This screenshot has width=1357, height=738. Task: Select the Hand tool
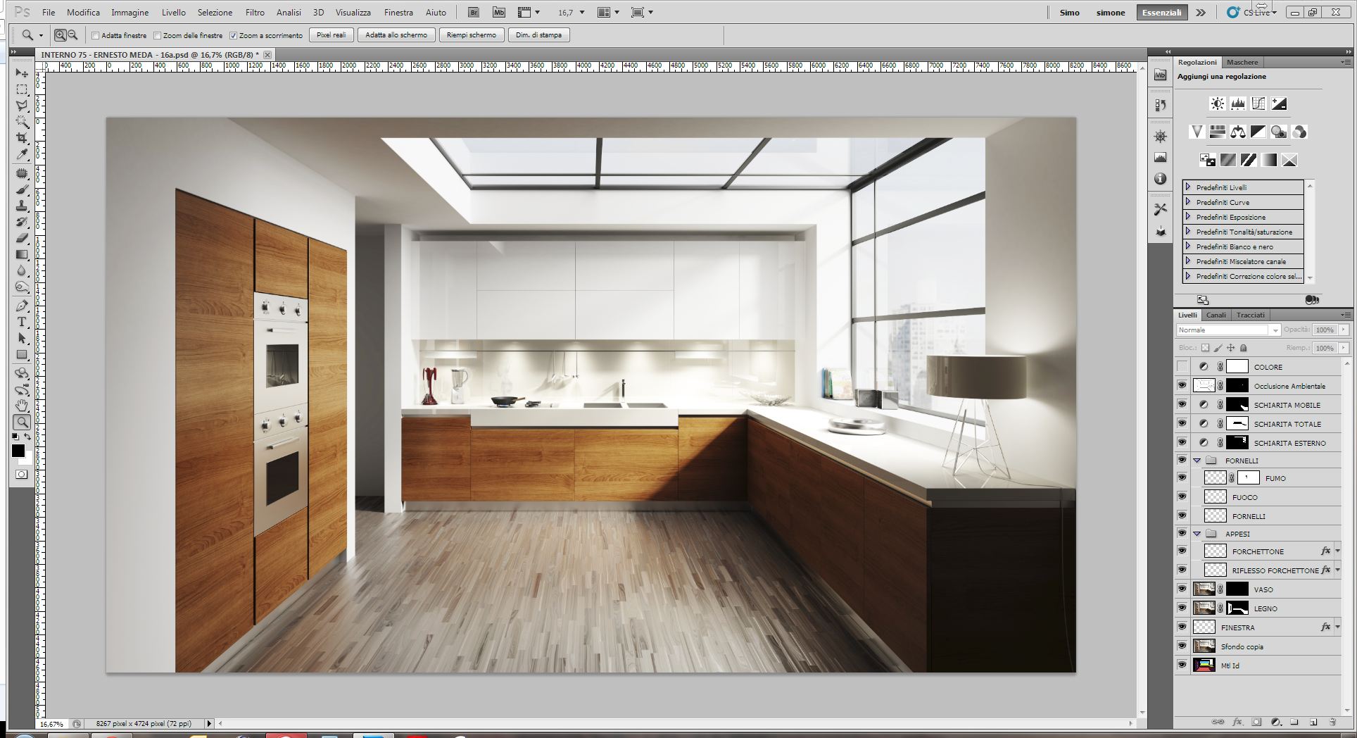click(x=22, y=406)
